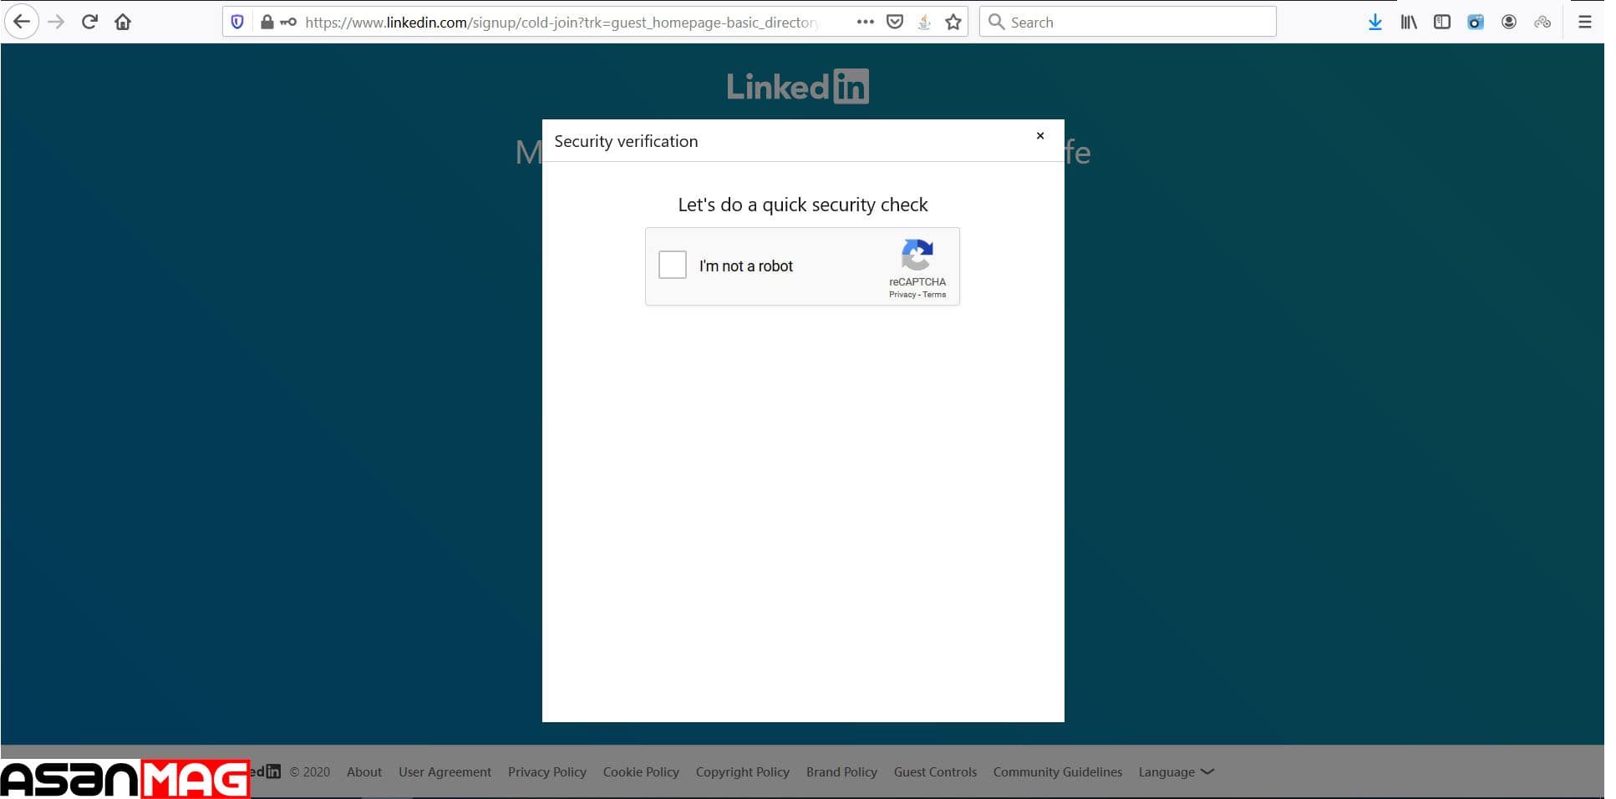1616x799 pixels.
Task: Open the browser home page icon
Action: pos(123,22)
